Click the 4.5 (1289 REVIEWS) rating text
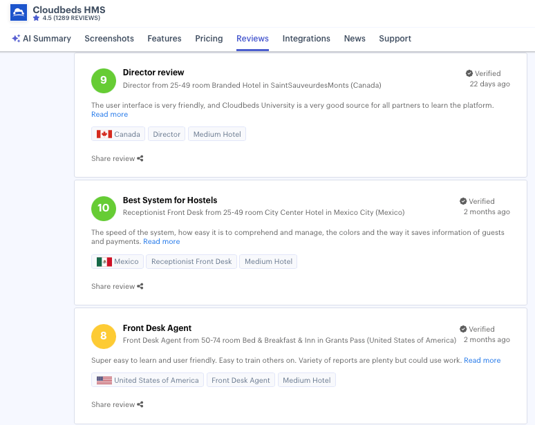Viewport: 535px width, 425px height. [x=71, y=18]
